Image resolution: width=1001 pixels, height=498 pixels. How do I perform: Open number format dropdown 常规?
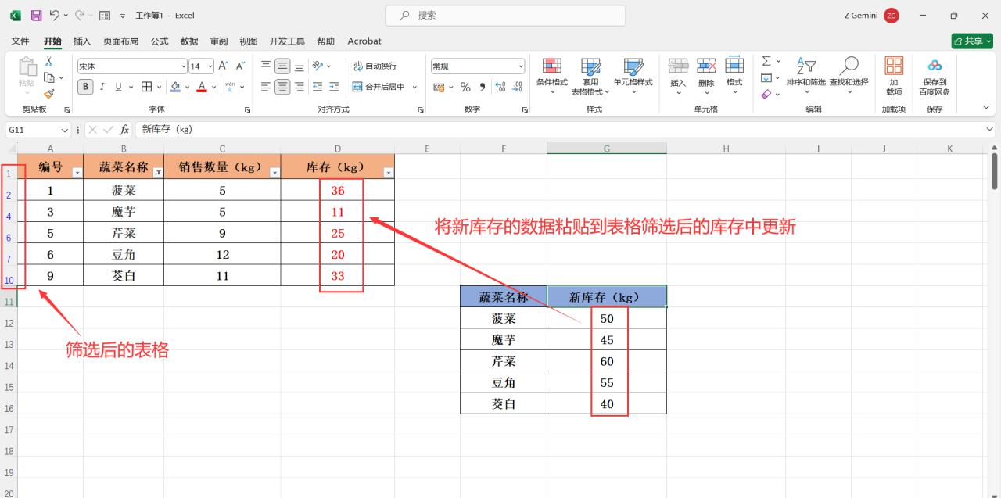(x=521, y=66)
